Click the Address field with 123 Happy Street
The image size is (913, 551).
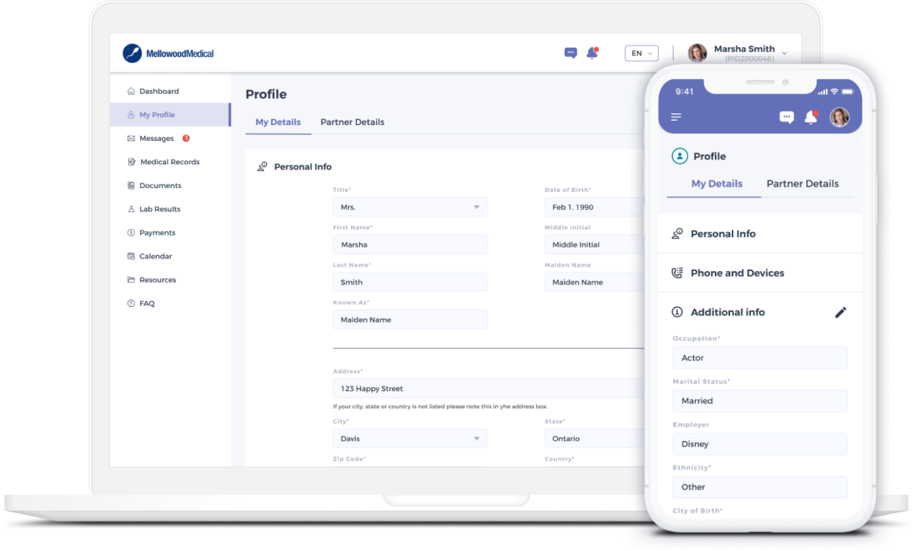(487, 389)
